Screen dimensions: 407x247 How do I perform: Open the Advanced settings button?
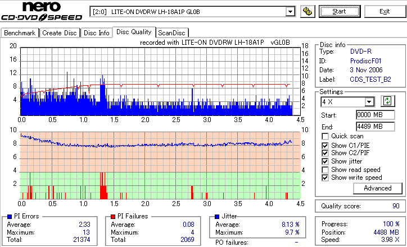pos(378,188)
